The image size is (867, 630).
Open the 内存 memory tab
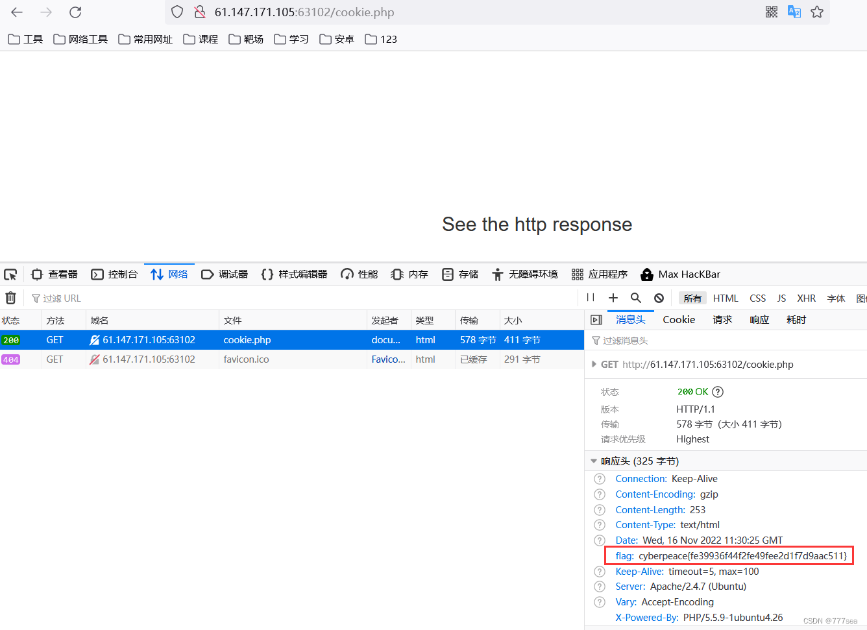409,274
